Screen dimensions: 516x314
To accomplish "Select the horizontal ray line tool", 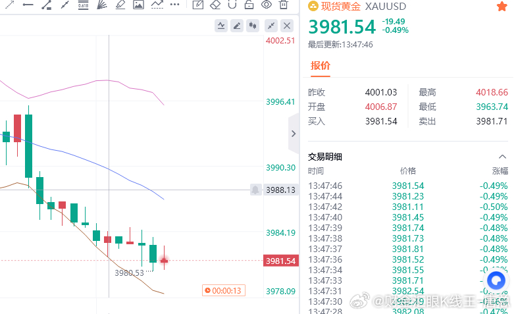I will tap(28, 4).
